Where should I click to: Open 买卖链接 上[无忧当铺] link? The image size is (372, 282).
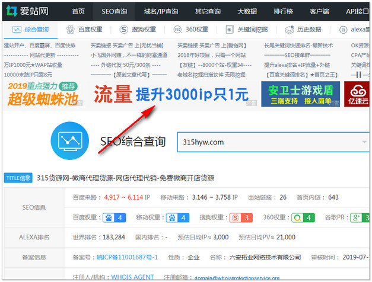pyautogui.click(x=127, y=45)
